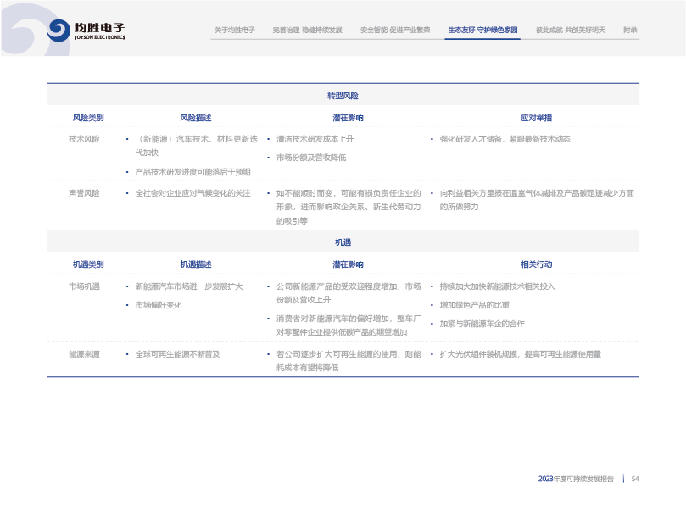686x505 pixels.
Task: Click the 机遇 section header bar
Action: (343, 242)
